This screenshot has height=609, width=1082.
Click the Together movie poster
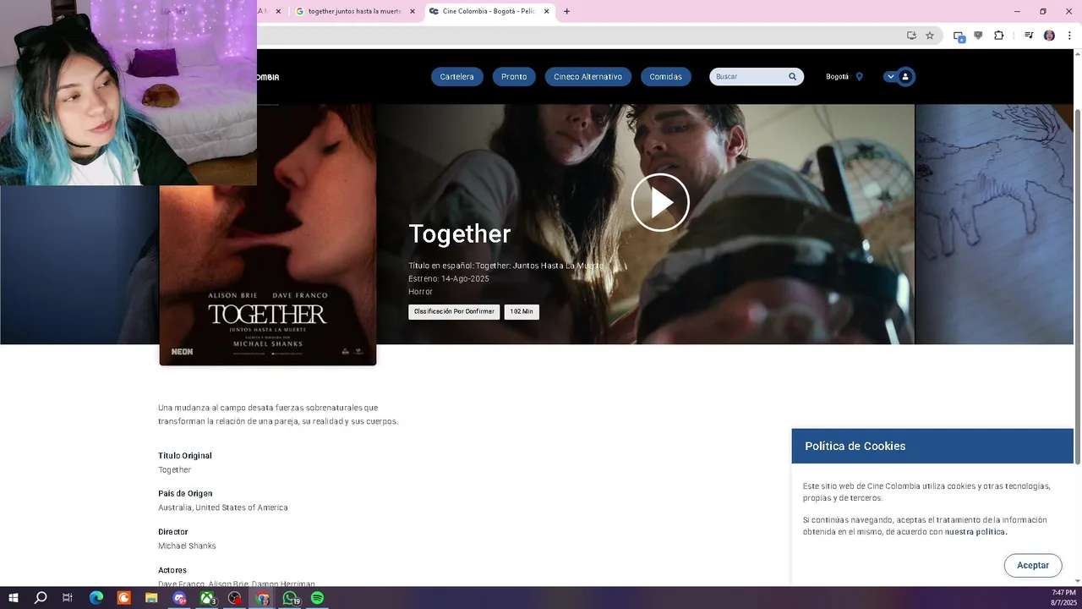point(268,235)
